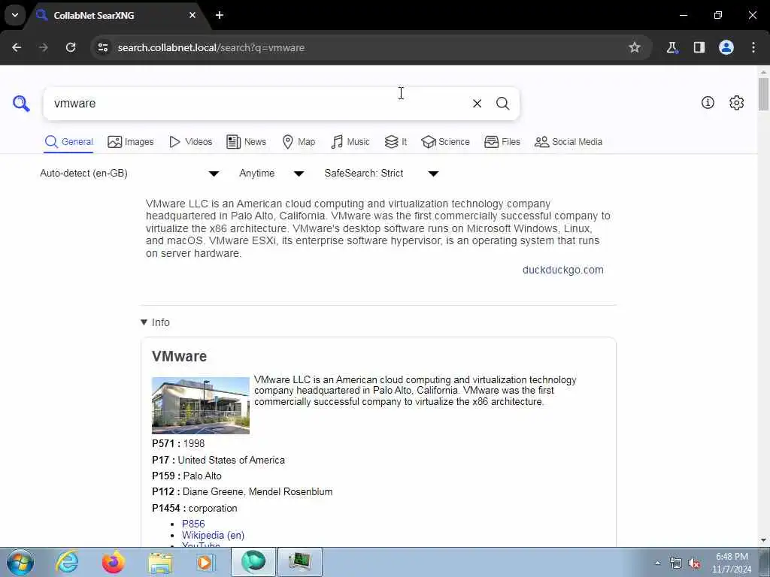Submit search with magnifier button
This screenshot has height=577, width=770.
(x=502, y=104)
